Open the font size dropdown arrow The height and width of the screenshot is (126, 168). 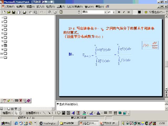click(114, 12)
